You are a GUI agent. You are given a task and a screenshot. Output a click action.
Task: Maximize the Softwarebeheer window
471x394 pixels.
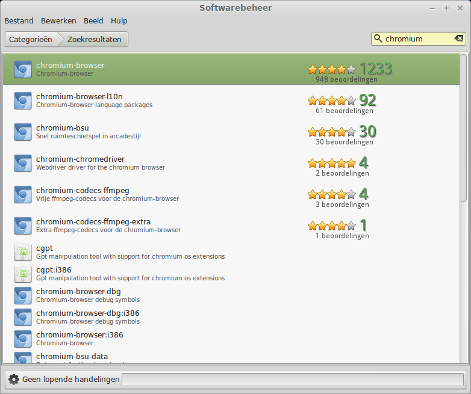[x=446, y=8]
